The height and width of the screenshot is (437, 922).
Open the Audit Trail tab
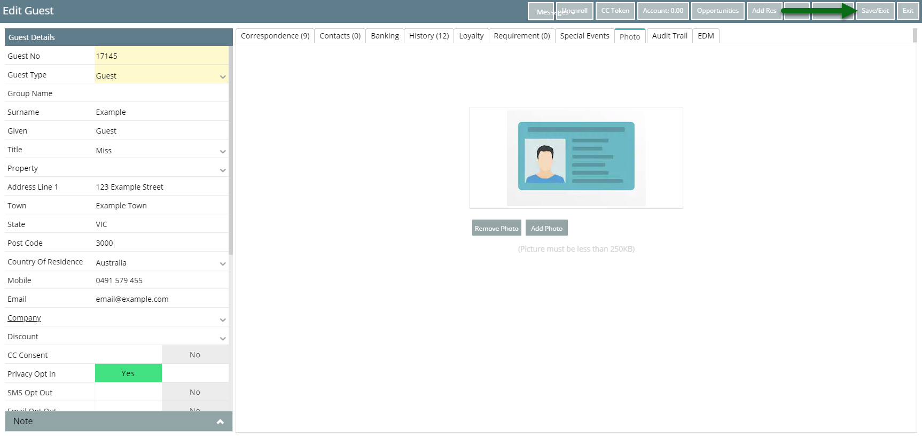click(669, 36)
